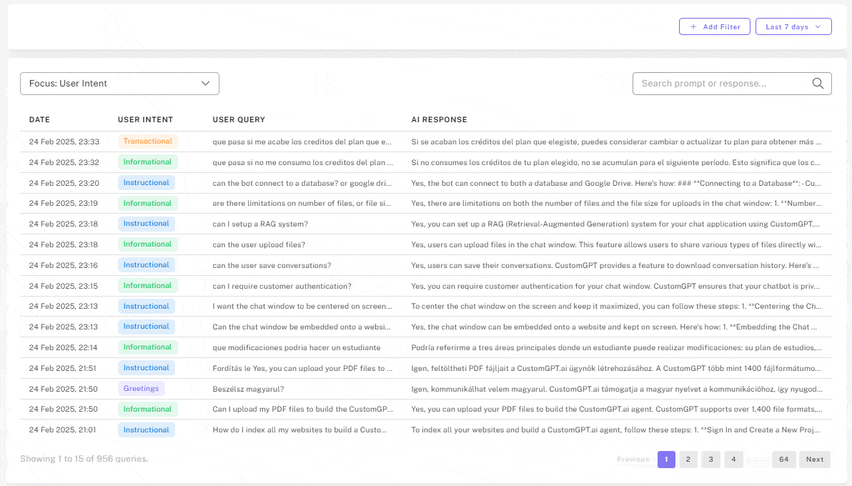Click Informational tag in the 23:19 row
The image size is (852, 486).
147,203
